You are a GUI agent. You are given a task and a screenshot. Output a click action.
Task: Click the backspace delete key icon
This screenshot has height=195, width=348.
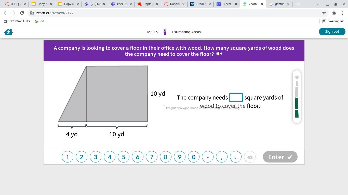coord(250,157)
